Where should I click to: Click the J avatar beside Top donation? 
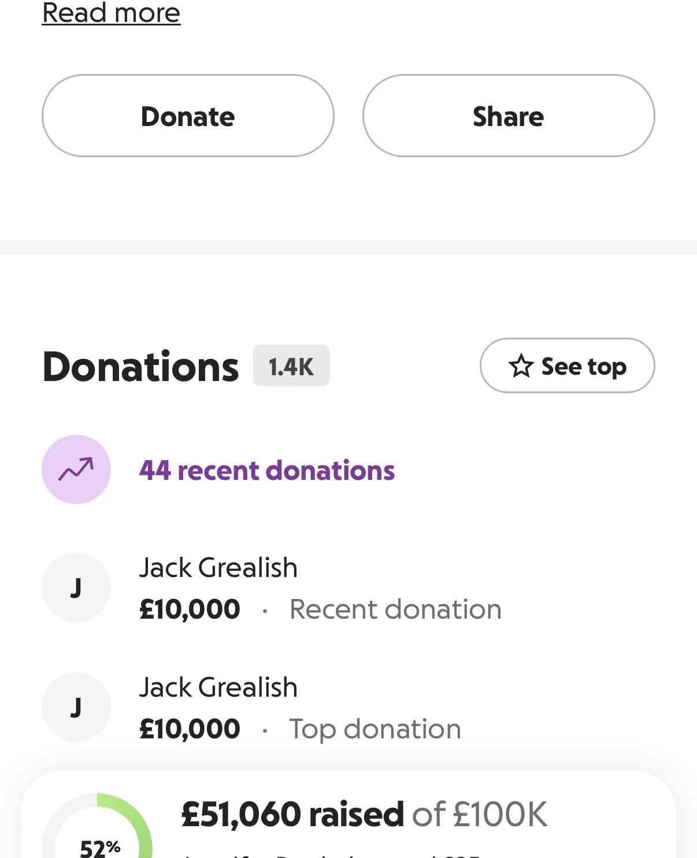click(76, 707)
